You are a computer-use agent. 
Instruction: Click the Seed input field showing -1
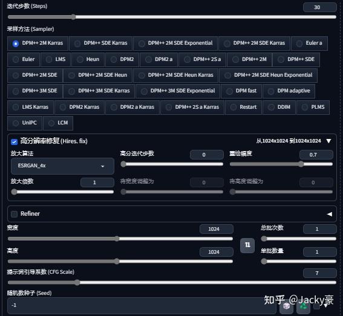(142, 306)
